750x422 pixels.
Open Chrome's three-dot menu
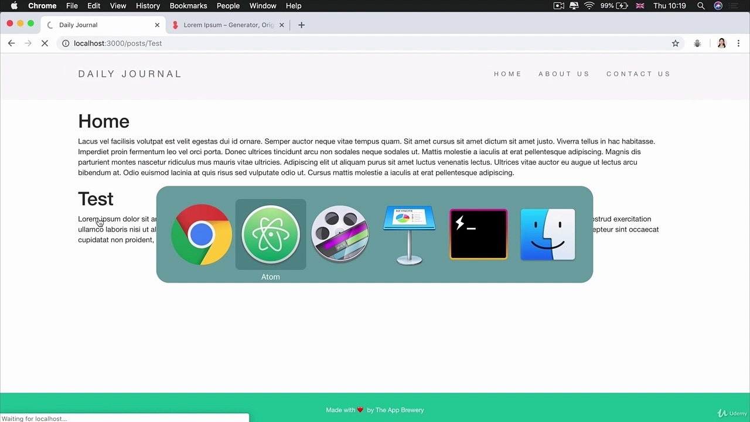738,43
